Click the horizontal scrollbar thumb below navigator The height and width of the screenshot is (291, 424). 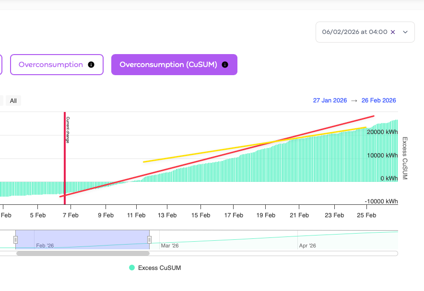(x=83, y=254)
